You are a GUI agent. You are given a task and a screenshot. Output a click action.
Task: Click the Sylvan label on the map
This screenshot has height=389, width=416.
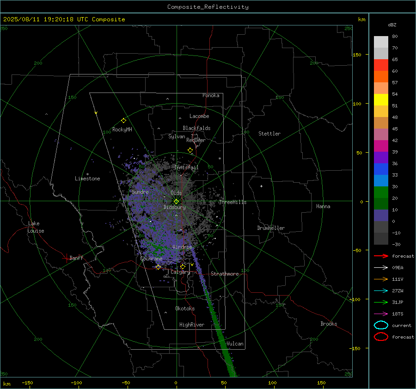[177, 136]
